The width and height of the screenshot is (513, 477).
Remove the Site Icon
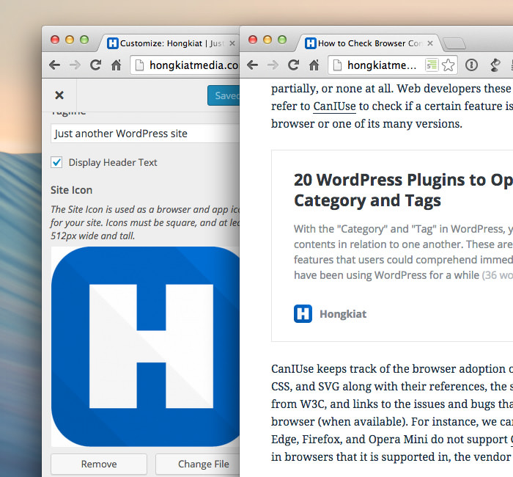pyautogui.click(x=99, y=464)
